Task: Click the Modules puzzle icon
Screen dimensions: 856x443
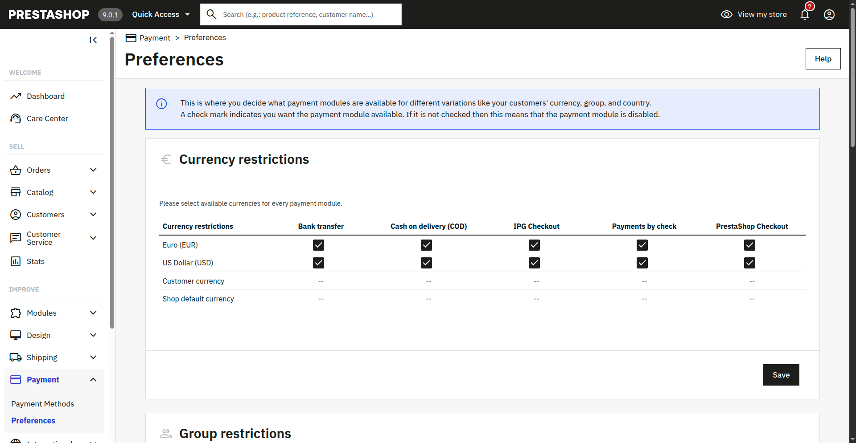Action: [x=16, y=313]
